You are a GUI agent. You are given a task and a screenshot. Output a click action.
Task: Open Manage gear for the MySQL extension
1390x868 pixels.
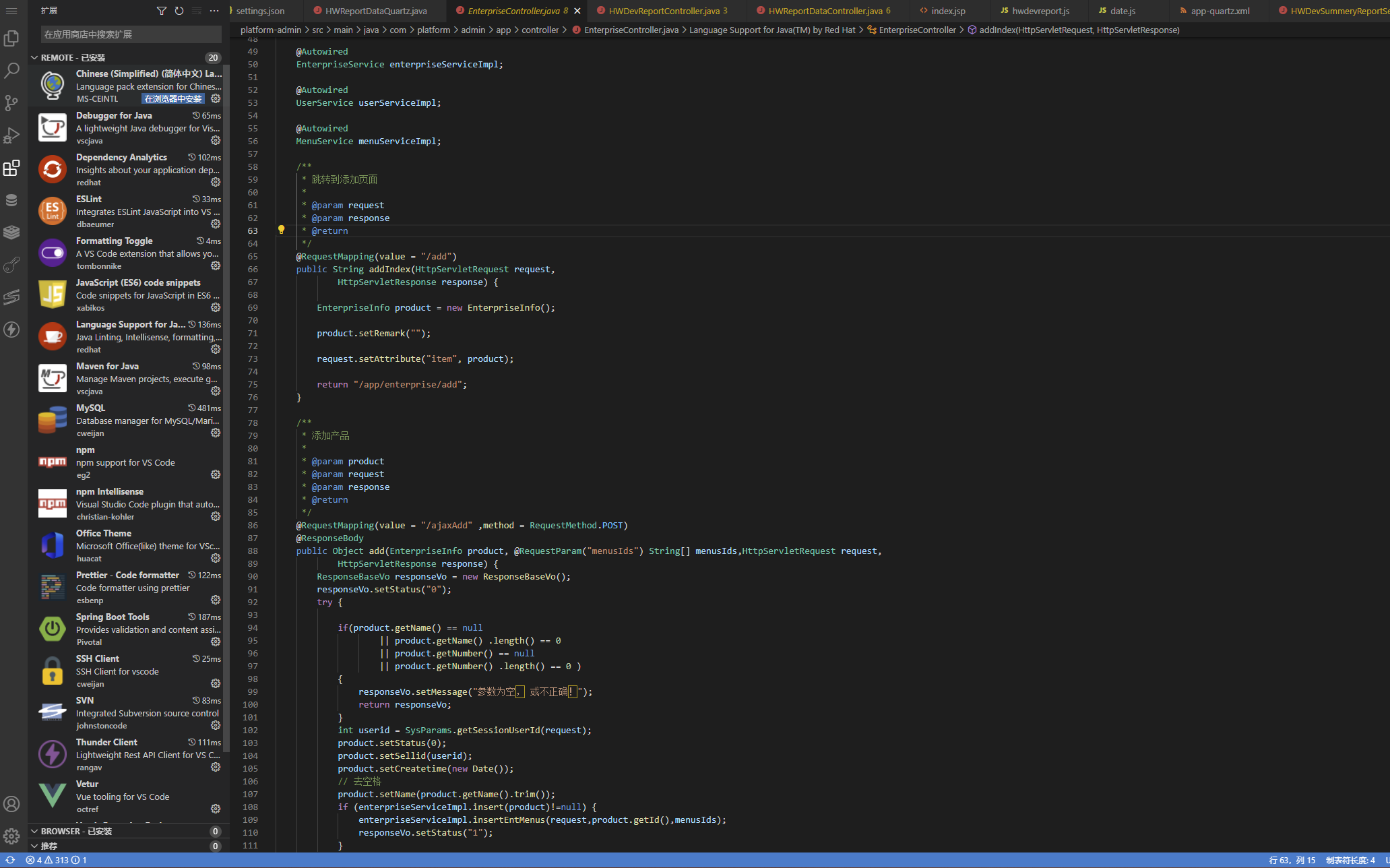216,433
